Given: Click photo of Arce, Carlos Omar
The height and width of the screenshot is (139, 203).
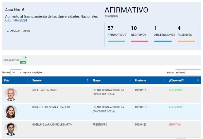Looking at the screenshot, I should click(11, 94).
